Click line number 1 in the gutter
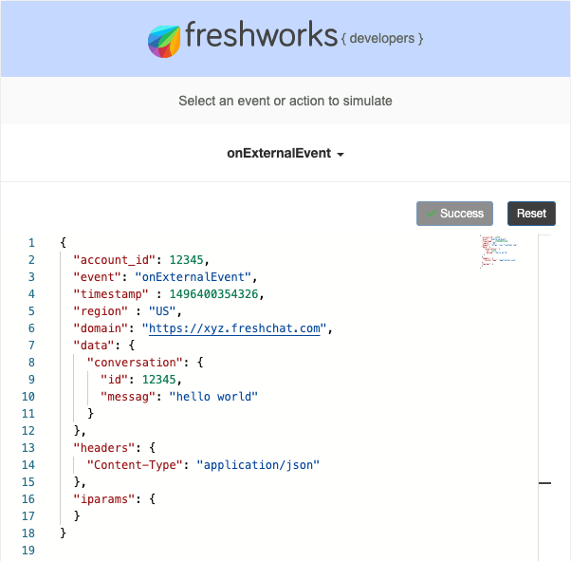This screenshot has height=561, width=571. pos(31,243)
